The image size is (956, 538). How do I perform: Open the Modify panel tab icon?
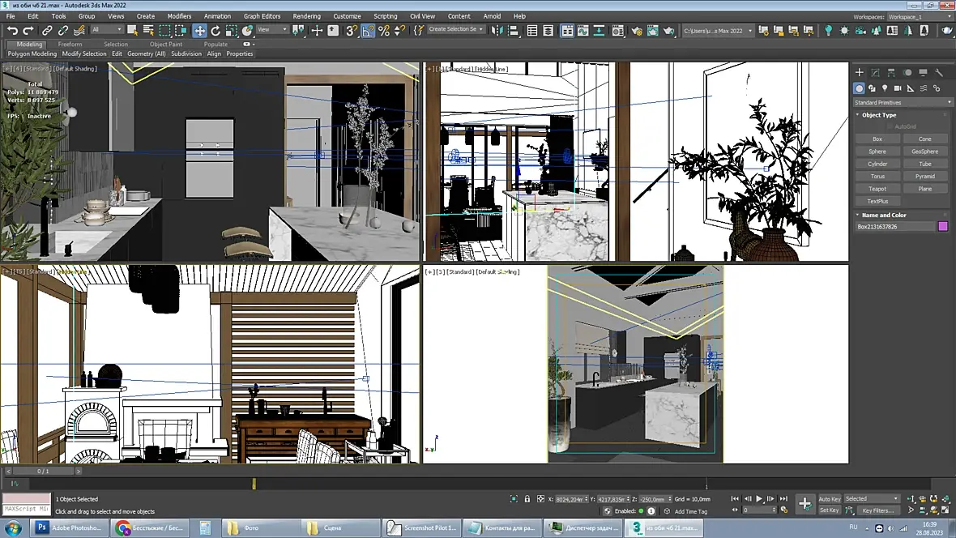click(x=875, y=73)
